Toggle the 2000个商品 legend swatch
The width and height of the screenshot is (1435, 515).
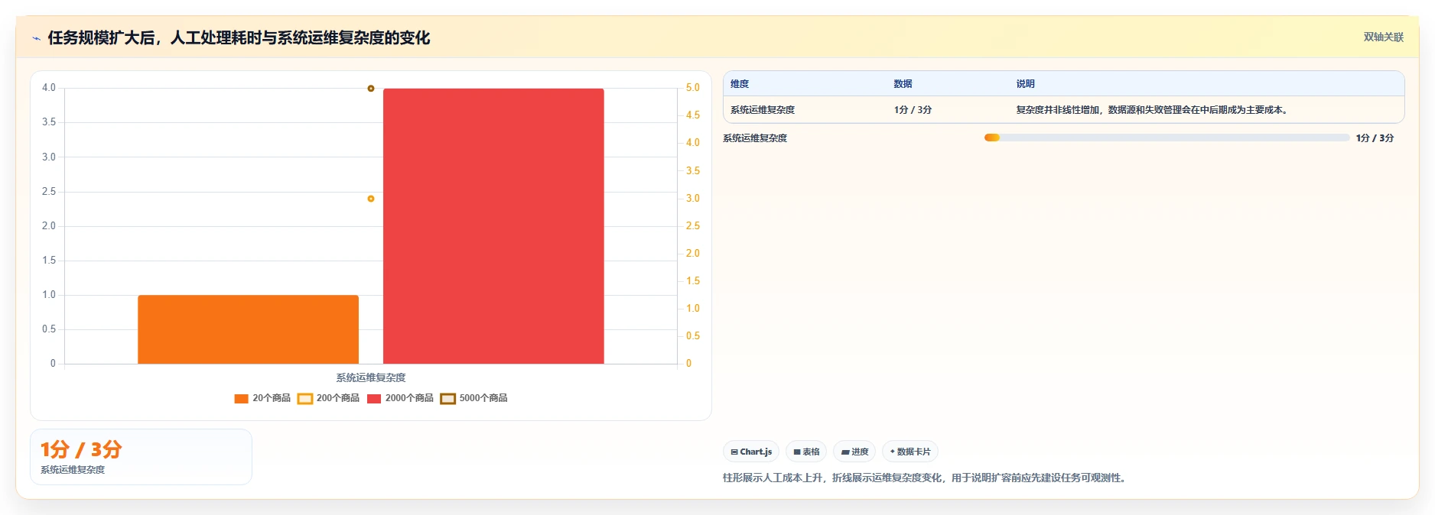tap(374, 399)
